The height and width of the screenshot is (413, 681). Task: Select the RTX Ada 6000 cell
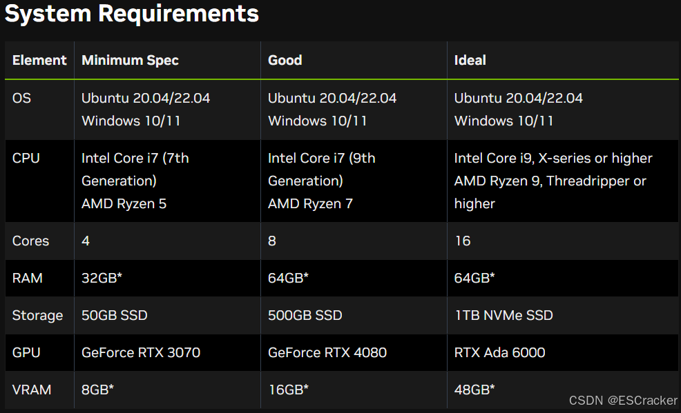click(499, 352)
